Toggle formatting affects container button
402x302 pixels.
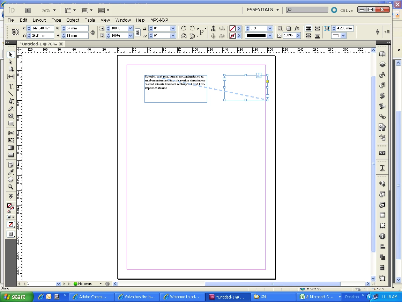(x=9, y=217)
